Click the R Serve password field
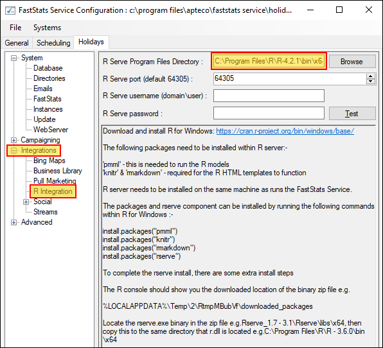Screen dimensions: 383x348 coord(269,113)
